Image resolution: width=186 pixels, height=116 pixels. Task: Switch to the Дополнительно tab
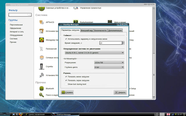[x=115, y=30]
